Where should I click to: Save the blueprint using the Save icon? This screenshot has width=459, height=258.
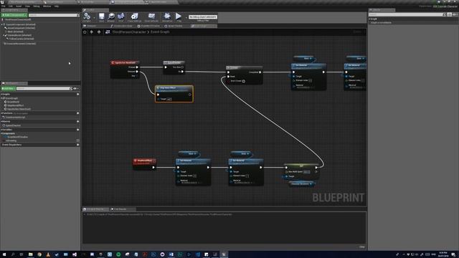(101, 17)
